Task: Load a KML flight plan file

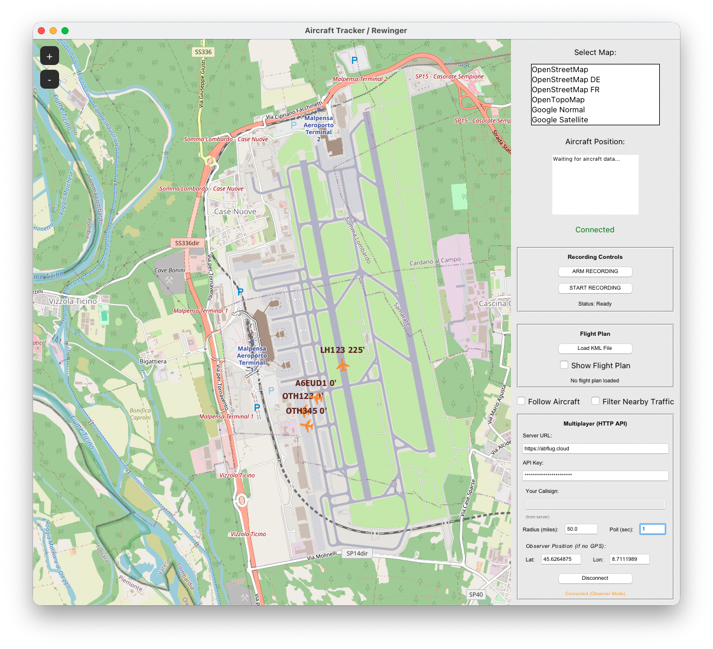Action: (x=595, y=348)
